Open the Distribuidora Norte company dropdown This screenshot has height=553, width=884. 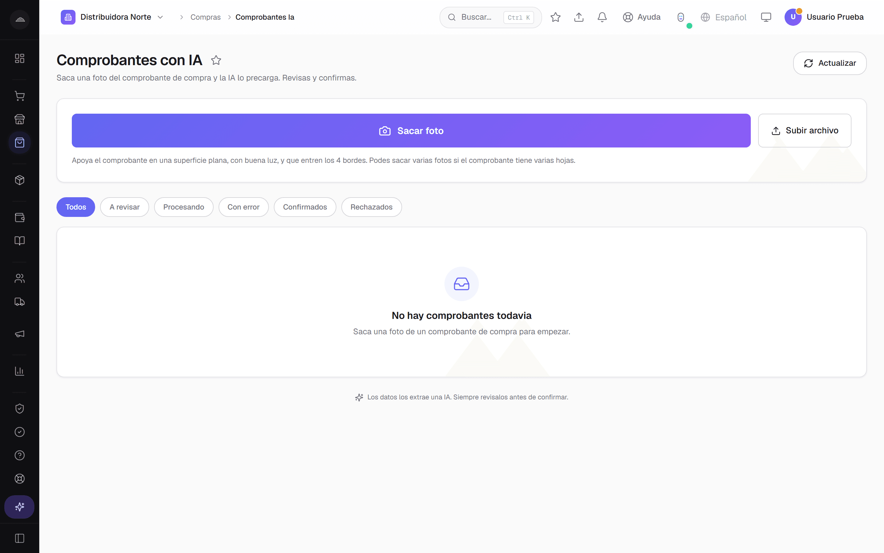click(x=112, y=17)
